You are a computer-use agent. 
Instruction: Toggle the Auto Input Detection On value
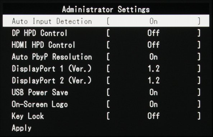point(153,21)
